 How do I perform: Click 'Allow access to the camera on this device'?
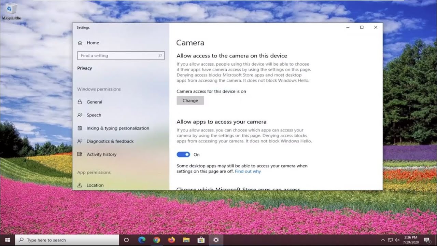[x=232, y=56]
